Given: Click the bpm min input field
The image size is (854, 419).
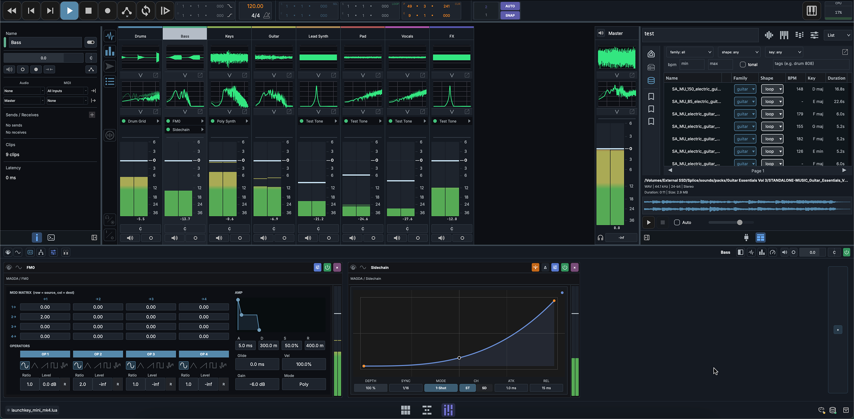Looking at the screenshot, I should (x=692, y=64).
